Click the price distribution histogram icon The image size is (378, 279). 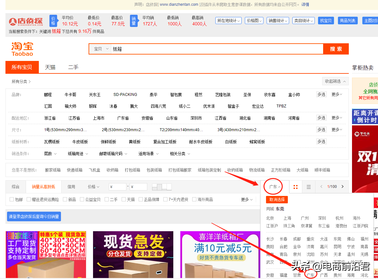162,187
